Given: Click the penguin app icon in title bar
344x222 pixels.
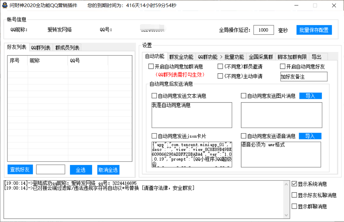Looking at the screenshot, I should click(x=5, y=5).
